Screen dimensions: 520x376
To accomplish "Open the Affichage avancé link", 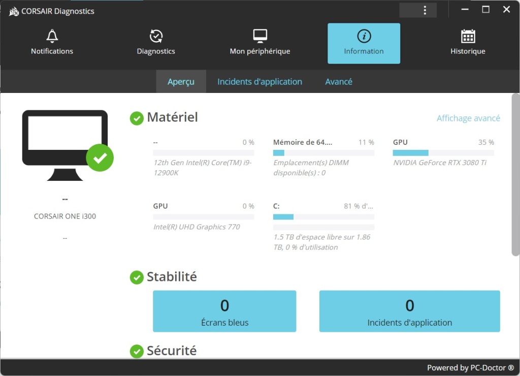I will tap(468, 118).
